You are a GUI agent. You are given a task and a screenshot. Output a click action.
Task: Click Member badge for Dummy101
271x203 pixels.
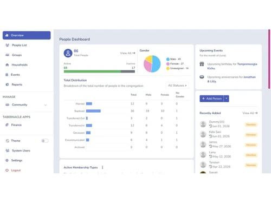tap(251, 125)
